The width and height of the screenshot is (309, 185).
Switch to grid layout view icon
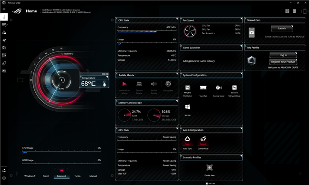288,11
